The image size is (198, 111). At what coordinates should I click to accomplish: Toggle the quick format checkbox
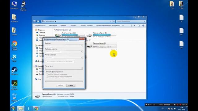[47, 74]
